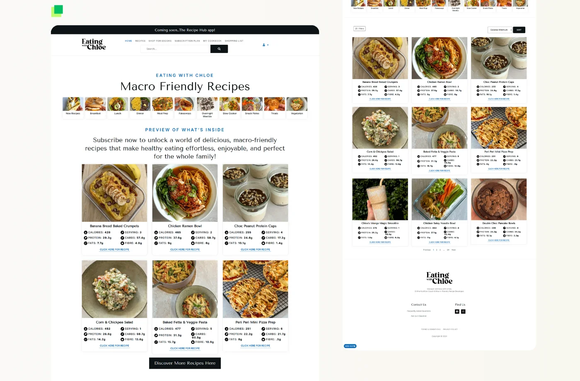This screenshot has height=381, width=580.
Task: Open the Filters button with sliders icon
Action: point(360,29)
